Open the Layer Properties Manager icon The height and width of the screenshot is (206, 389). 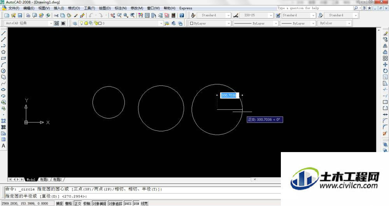coord(75,23)
